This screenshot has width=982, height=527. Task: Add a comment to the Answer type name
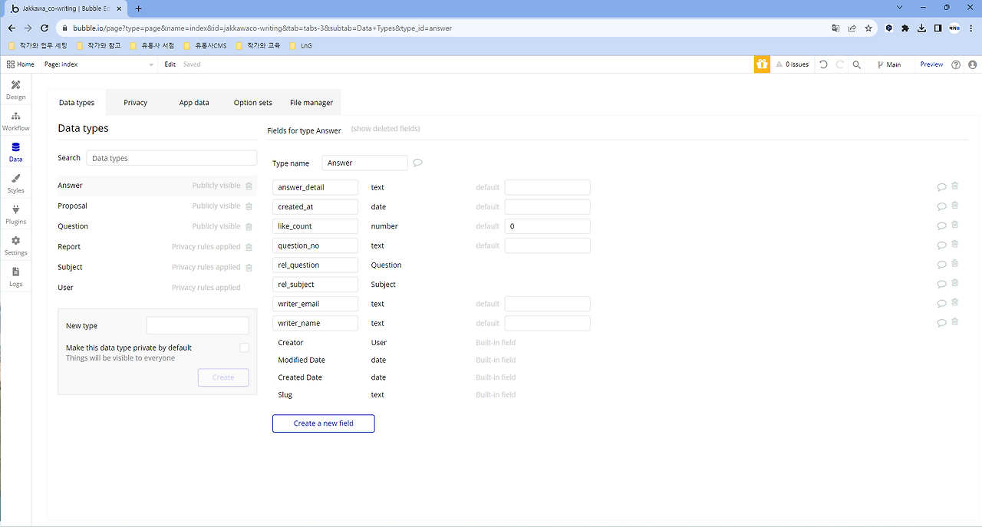(x=417, y=163)
